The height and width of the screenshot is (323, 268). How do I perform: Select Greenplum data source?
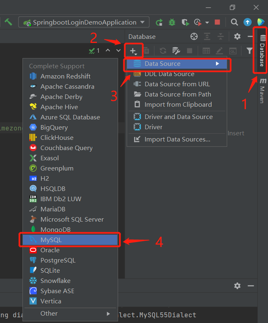pyautogui.click(x=70, y=168)
